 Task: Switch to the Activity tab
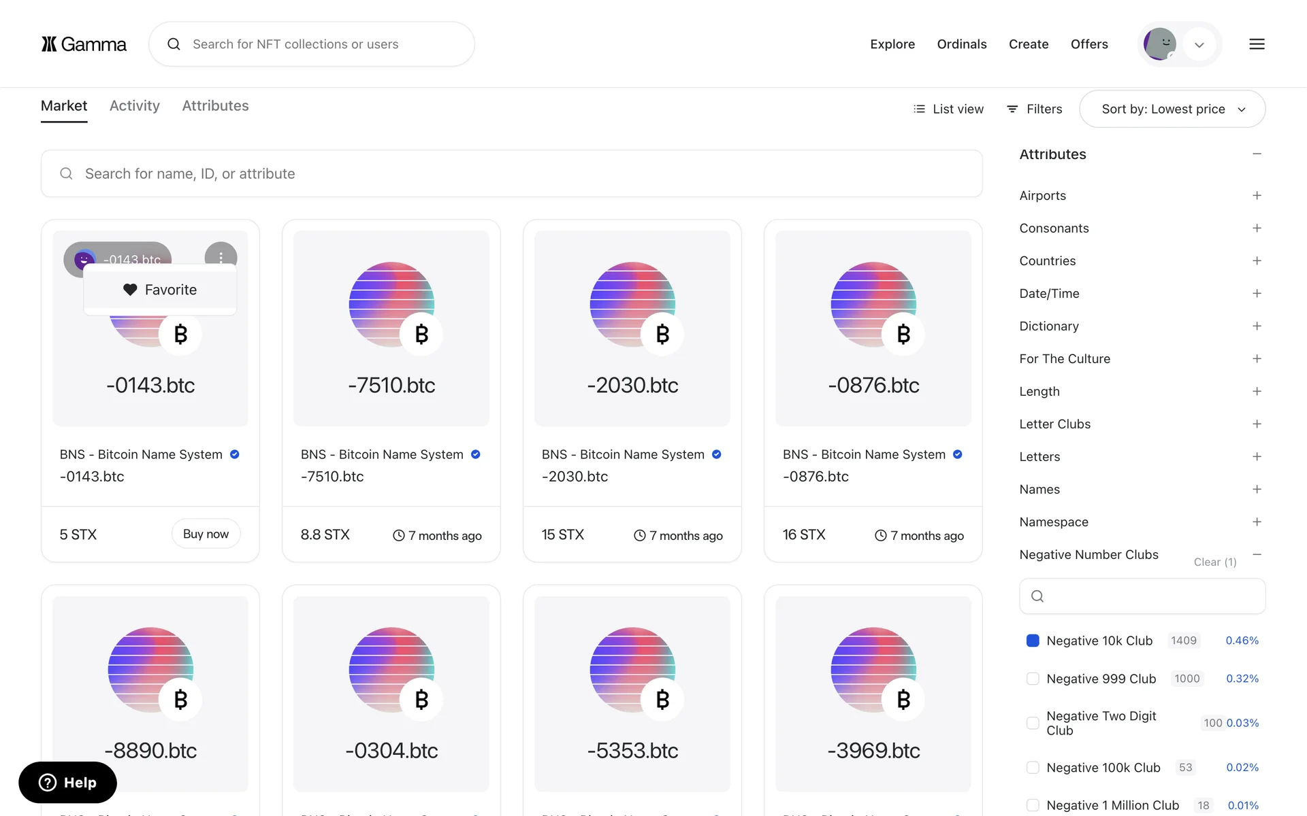[x=135, y=106]
